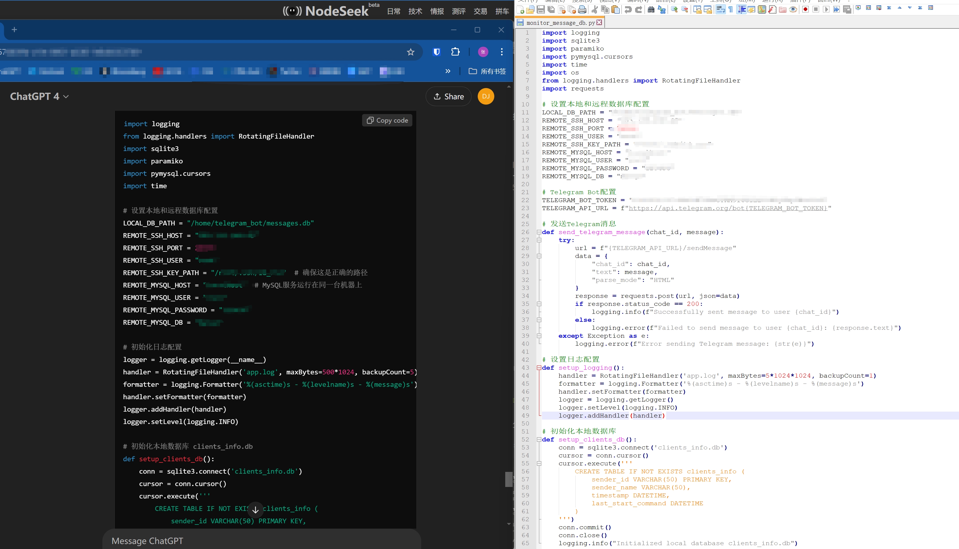Open the 日常 tab on NodeSeek

click(x=394, y=11)
